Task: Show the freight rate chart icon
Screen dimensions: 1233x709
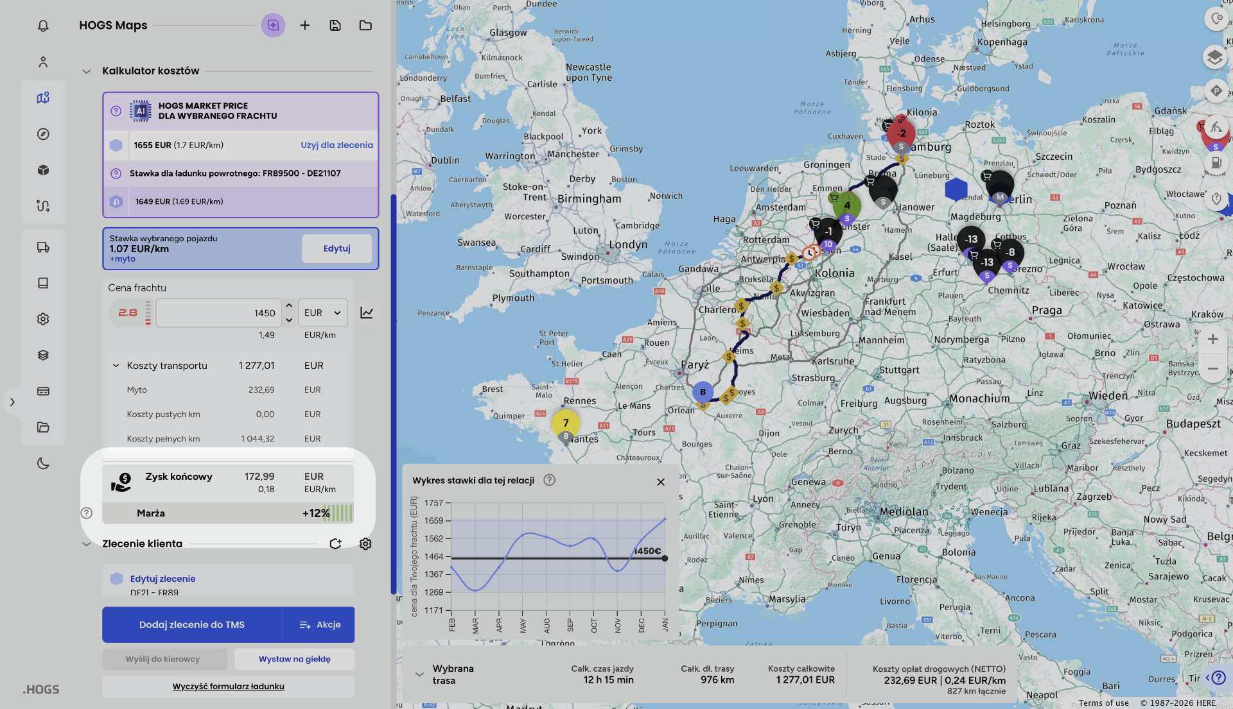Action: tap(367, 312)
